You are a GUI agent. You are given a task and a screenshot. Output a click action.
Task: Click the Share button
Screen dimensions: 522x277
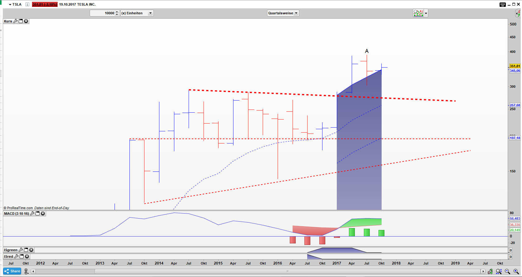(12, 271)
